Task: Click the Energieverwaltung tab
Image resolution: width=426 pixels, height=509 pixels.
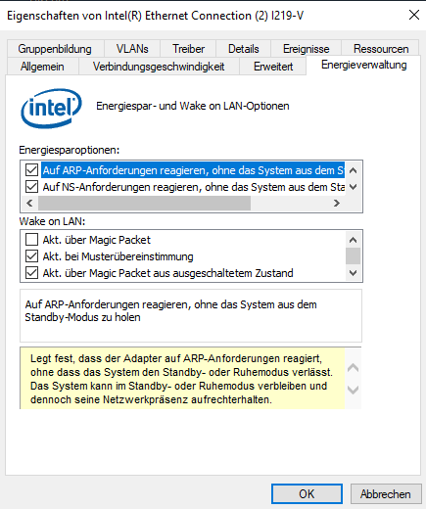Action: (364, 65)
